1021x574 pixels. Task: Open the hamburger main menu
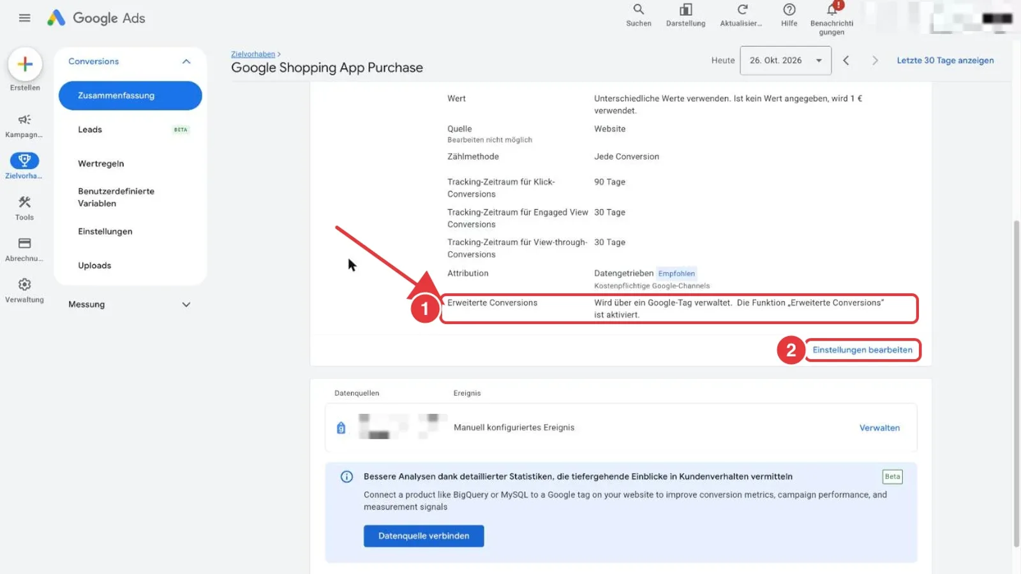click(25, 18)
